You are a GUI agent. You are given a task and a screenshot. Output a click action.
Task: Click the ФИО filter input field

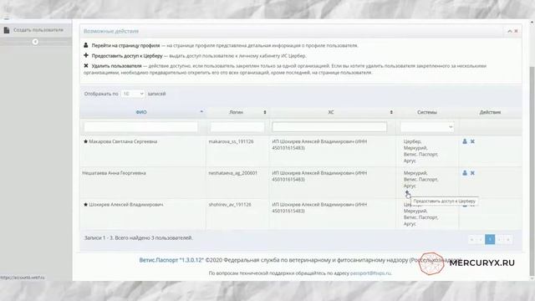pos(140,127)
